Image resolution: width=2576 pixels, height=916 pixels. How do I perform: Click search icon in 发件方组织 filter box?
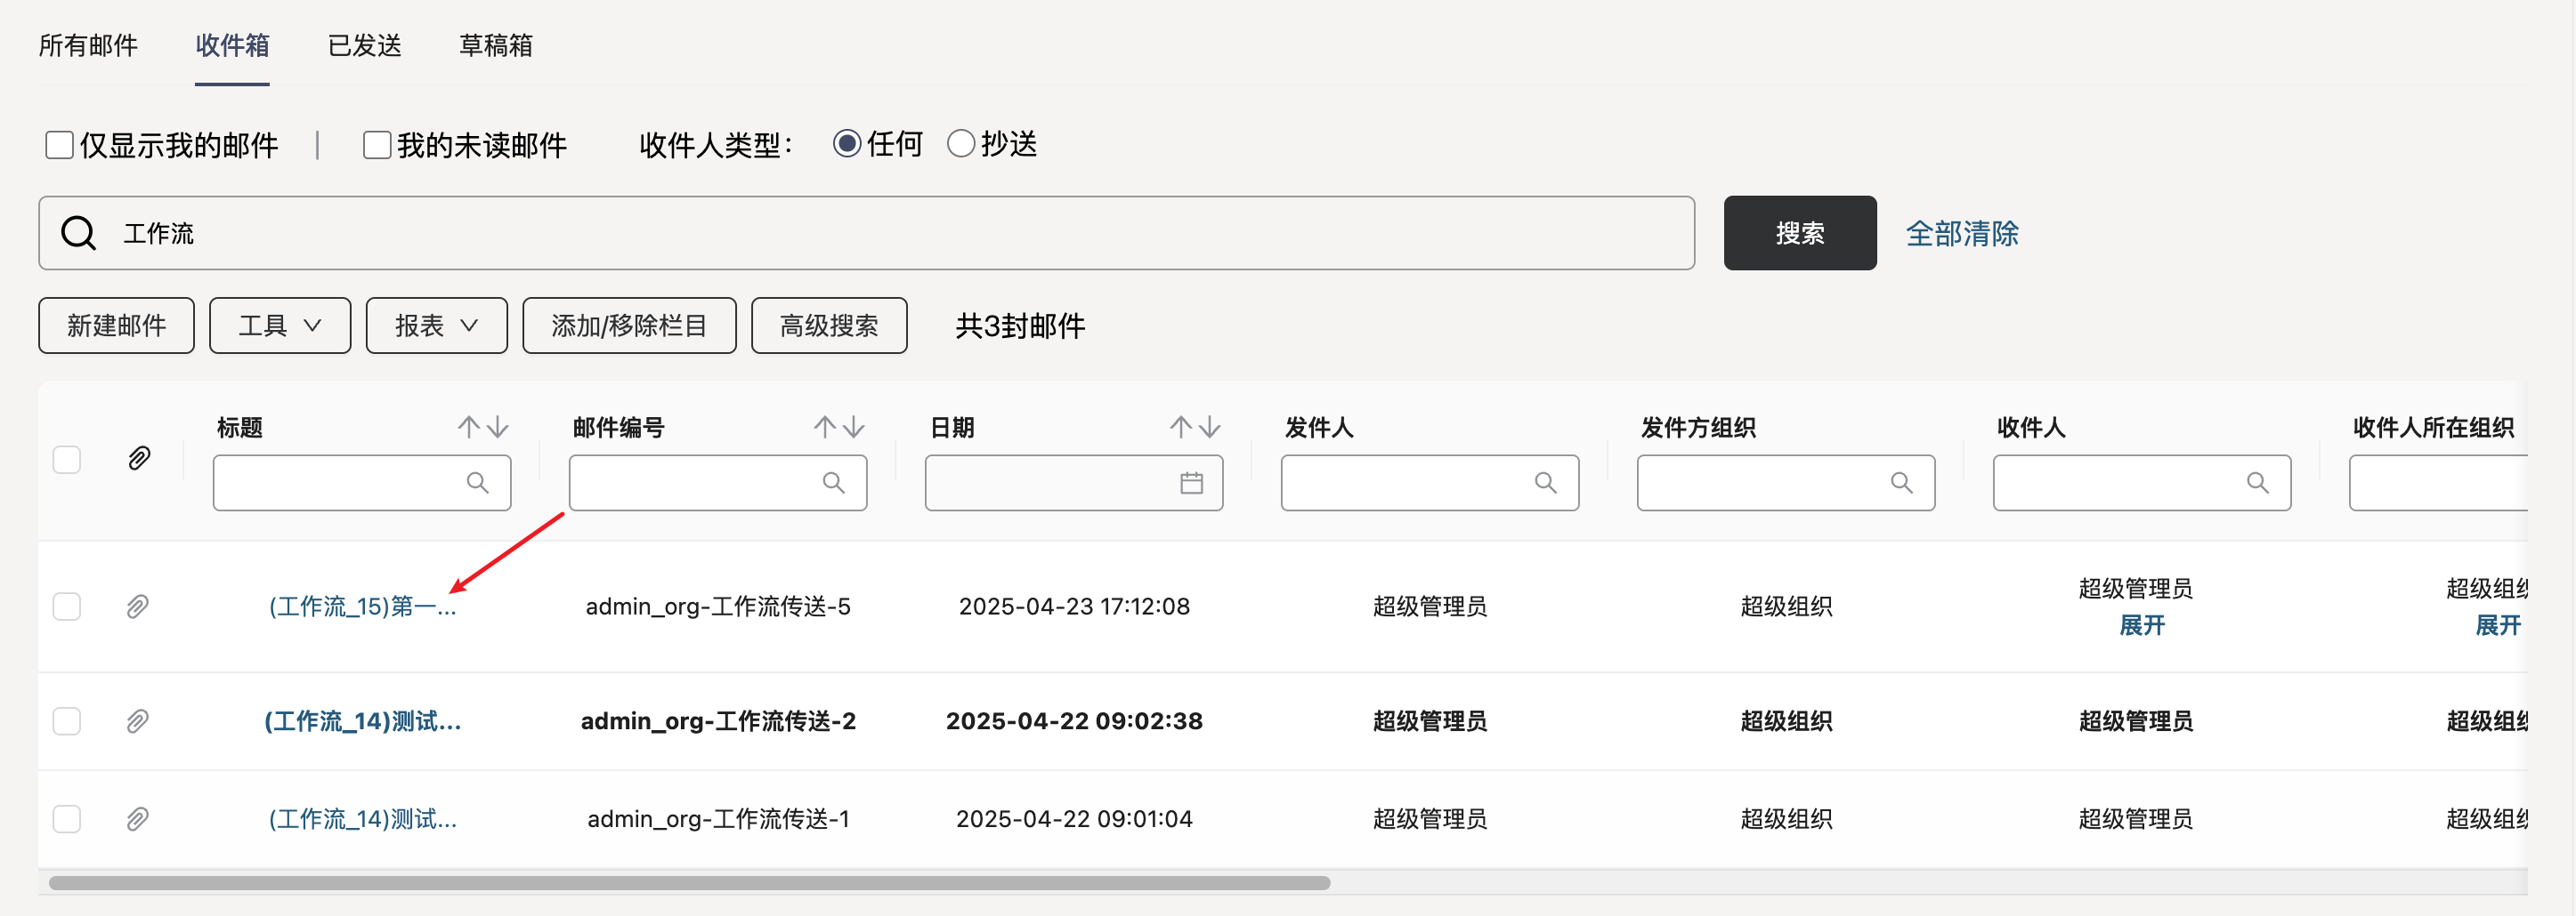pos(1901,484)
